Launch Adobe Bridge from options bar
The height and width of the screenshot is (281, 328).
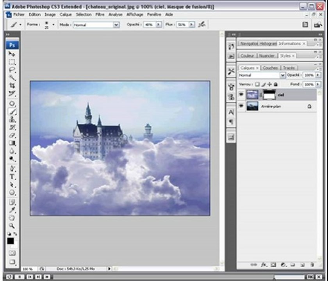coord(318,25)
